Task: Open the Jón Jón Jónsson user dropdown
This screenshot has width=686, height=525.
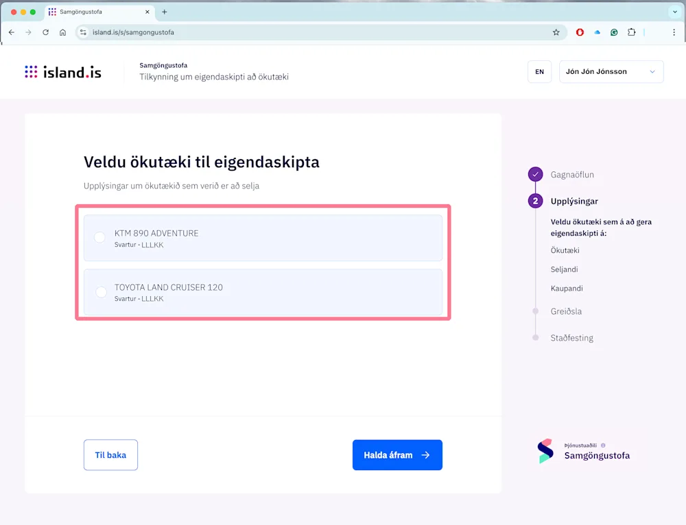Action: [x=611, y=71]
